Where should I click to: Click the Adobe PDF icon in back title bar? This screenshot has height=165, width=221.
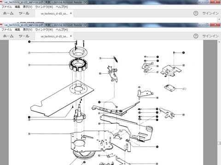pos(2,2)
